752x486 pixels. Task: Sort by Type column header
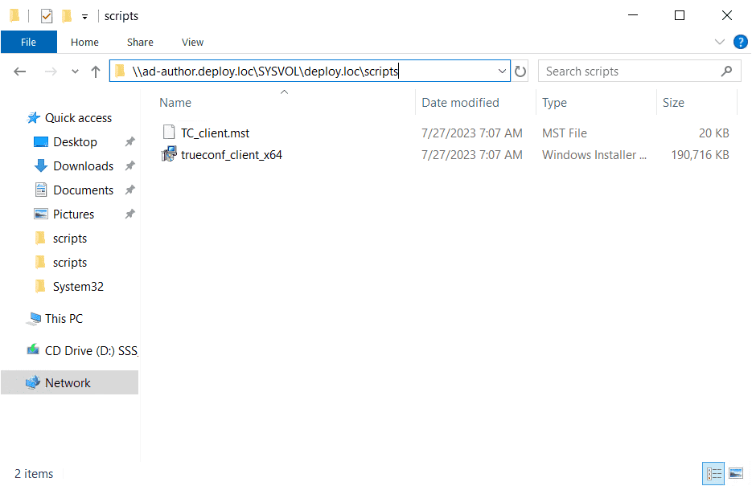tap(554, 103)
